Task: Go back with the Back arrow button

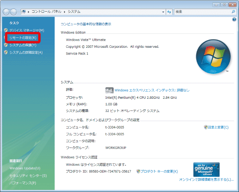Action: tap(6, 12)
